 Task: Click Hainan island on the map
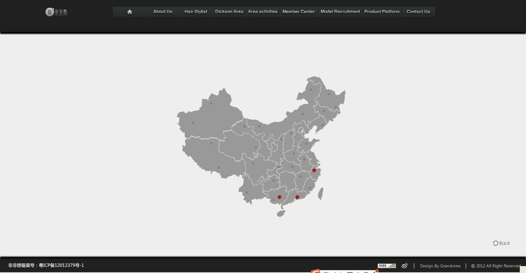click(x=281, y=214)
